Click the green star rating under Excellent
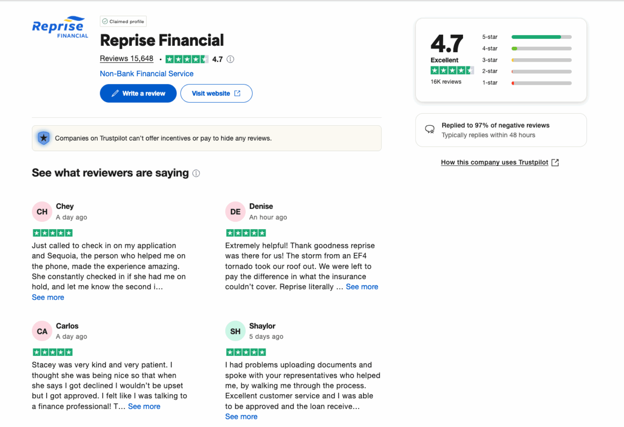Image resolution: width=624 pixels, height=427 pixels. (x=452, y=70)
